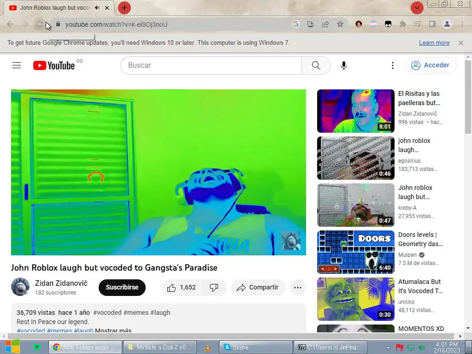Screen dimensions: 472x354
Task: Open Chrome extensions puzzle icon
Action: click(402, 24)
